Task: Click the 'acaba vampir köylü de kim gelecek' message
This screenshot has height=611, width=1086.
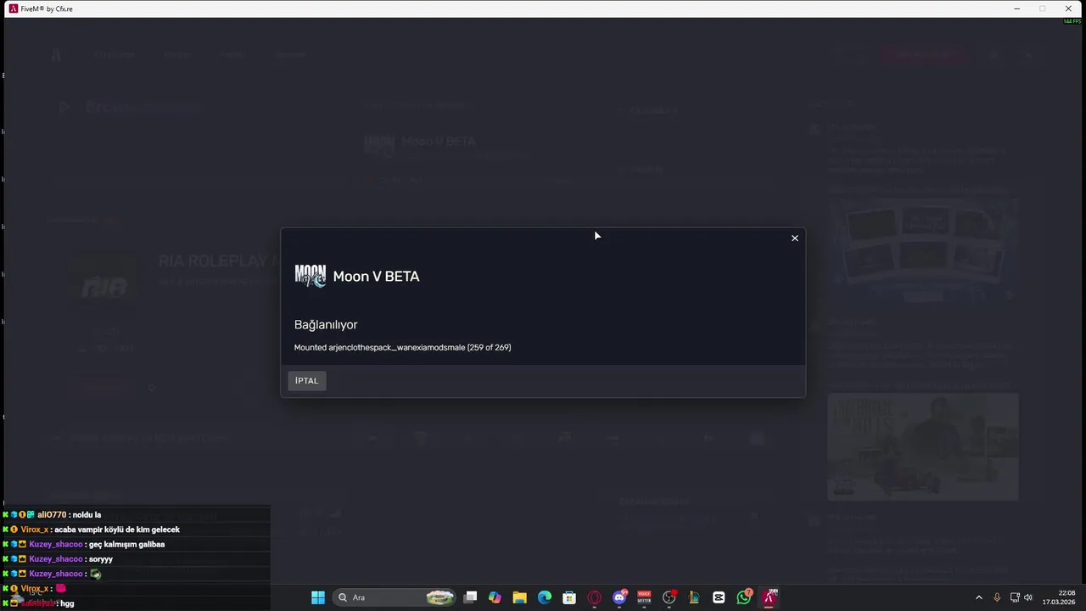Action: coord(117,530)
